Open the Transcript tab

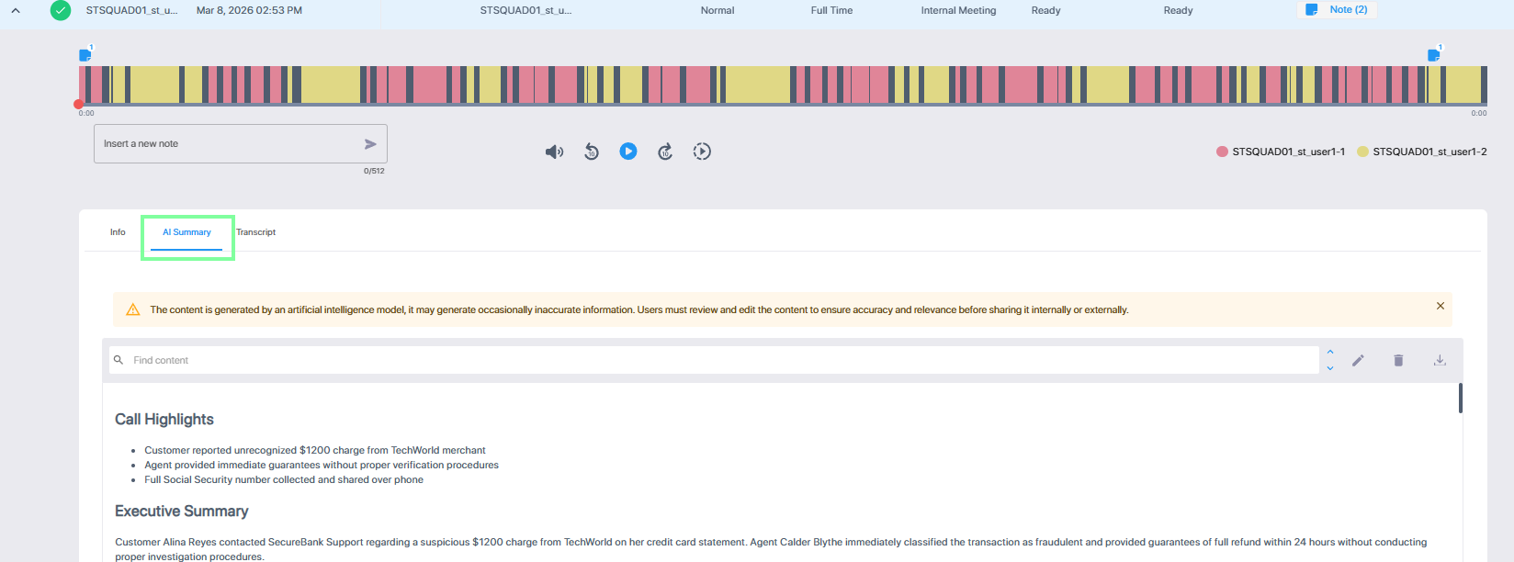tap(256, 232)
